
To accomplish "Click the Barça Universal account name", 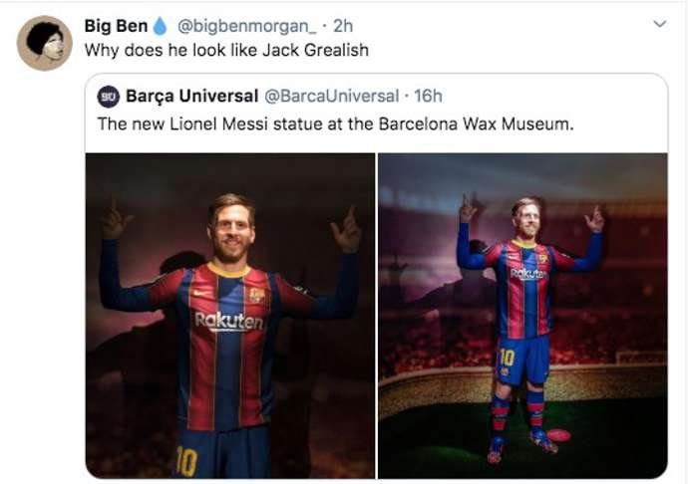I will (x=191, y=96).
